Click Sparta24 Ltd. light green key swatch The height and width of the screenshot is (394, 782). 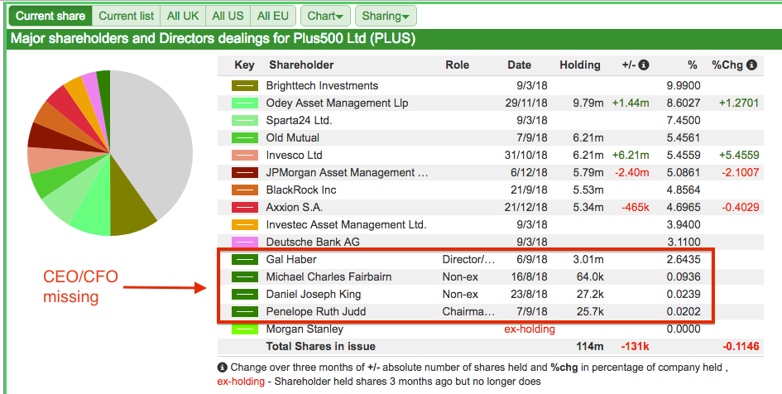tap(244, 121)
